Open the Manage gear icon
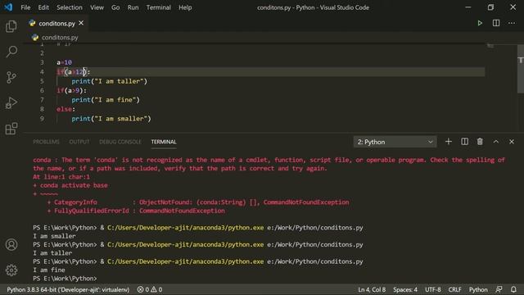 (x=11, y=270)
